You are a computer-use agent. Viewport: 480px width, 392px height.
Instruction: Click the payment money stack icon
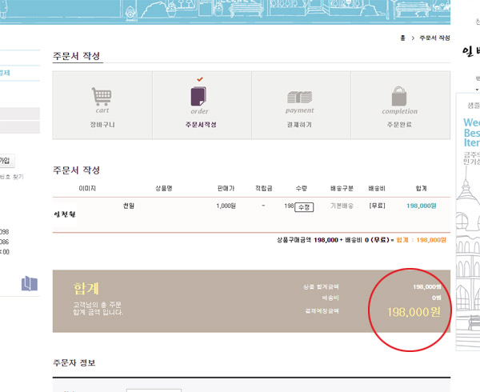(299, 97)
